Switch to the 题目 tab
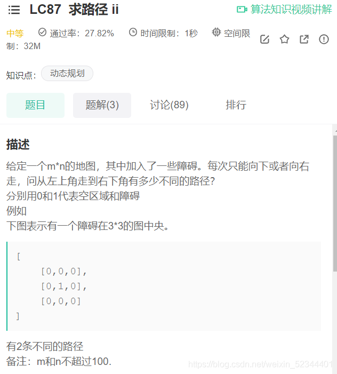This screenshot has height=374, width=337. [35, 105]
